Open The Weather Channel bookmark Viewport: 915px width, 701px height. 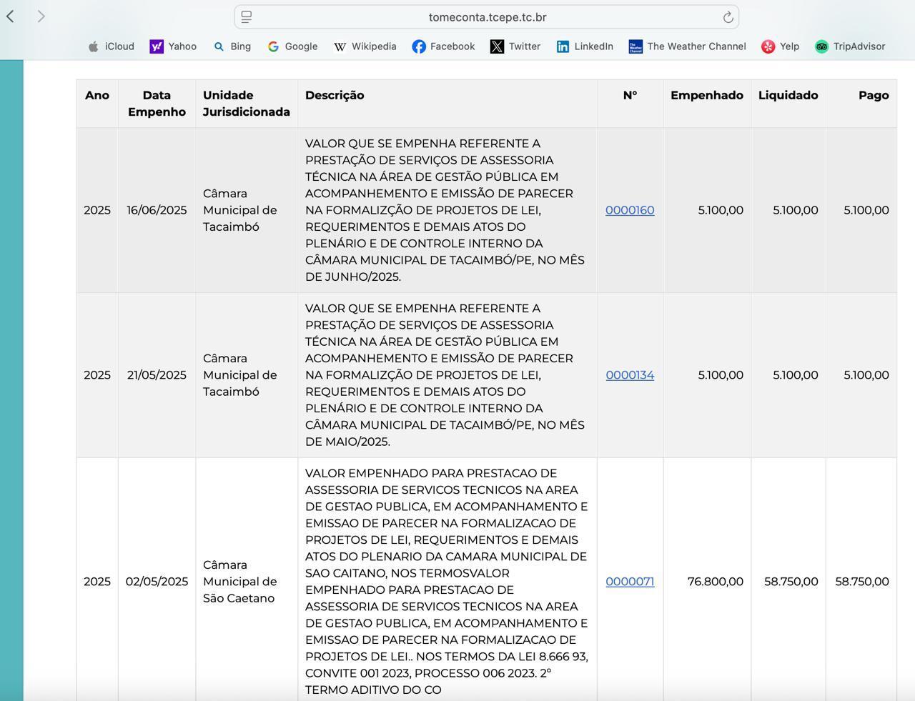(x=687, y=46)
